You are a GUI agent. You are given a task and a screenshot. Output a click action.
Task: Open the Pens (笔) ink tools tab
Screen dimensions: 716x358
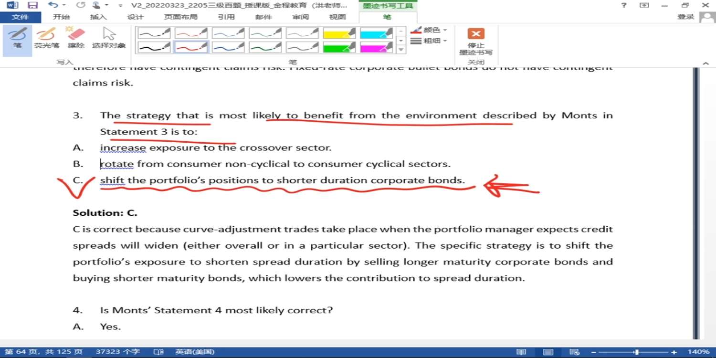tap(387, 17)
